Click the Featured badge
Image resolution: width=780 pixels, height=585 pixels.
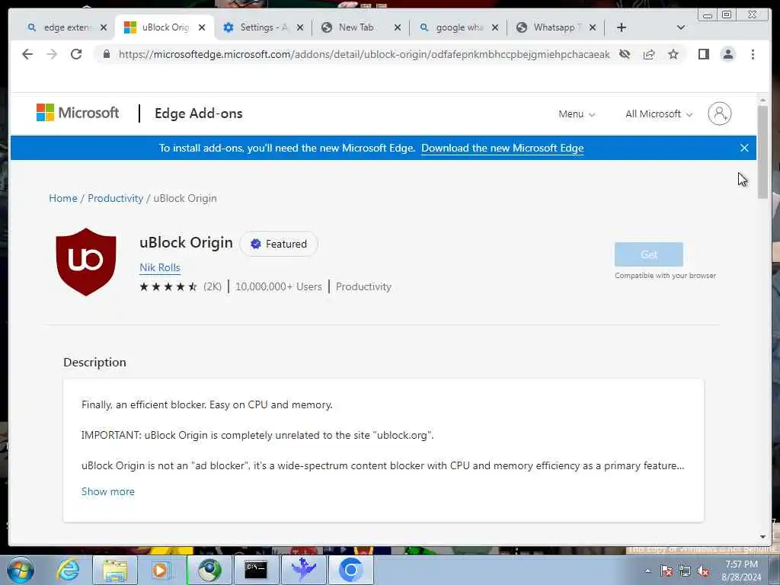point(279,244)
